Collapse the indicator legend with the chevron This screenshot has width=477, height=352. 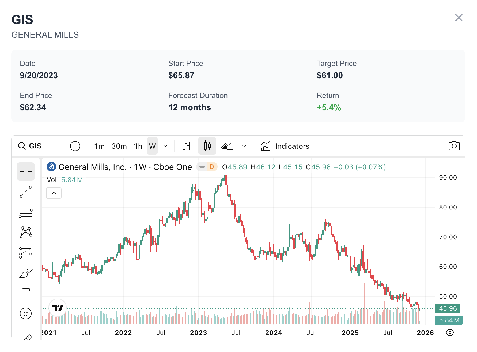tap(54, 193)
